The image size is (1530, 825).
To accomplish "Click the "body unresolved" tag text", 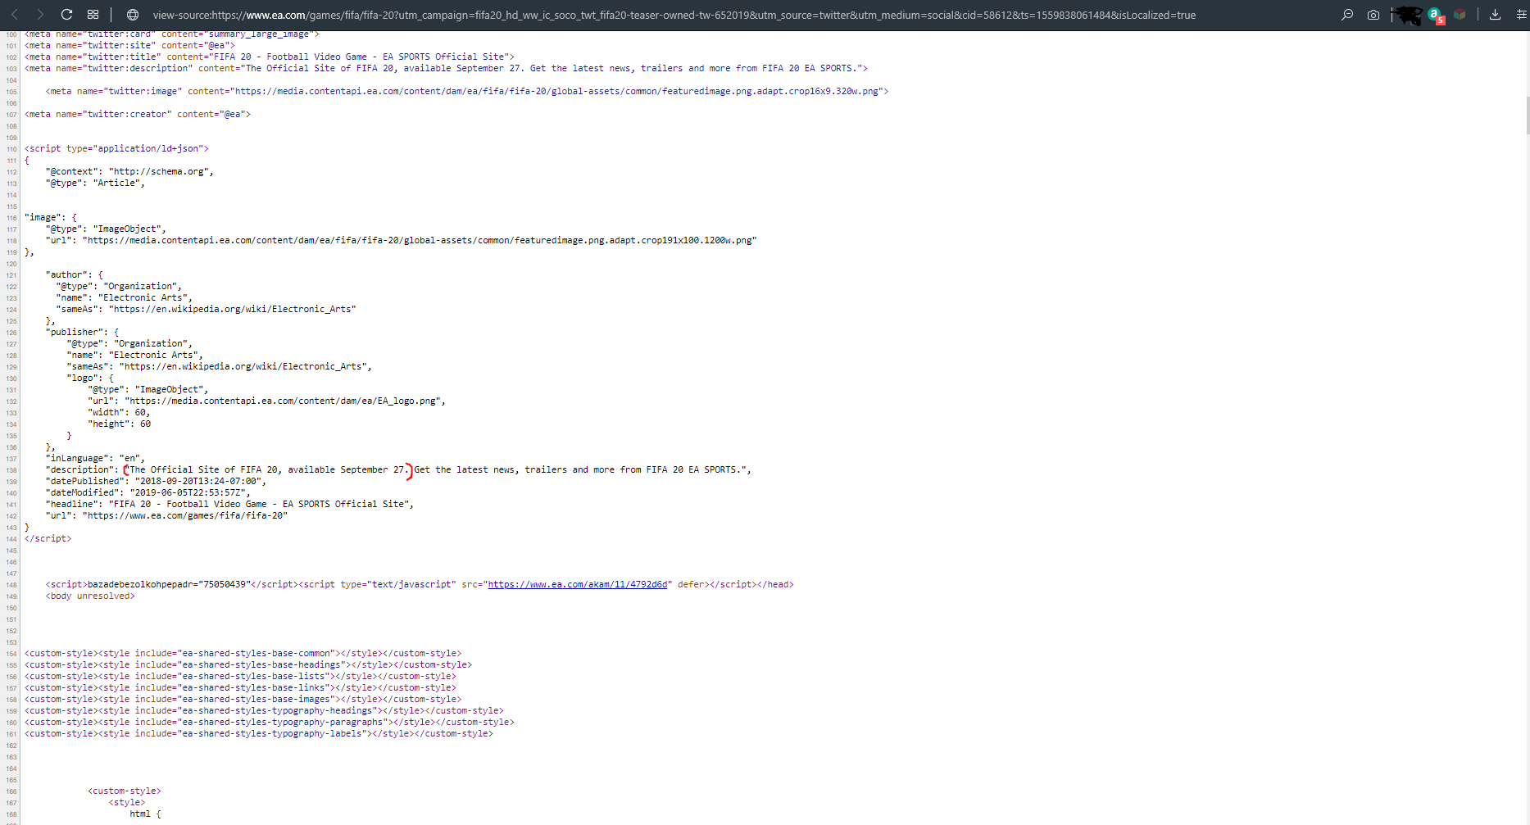I will [x=90, y=596].
